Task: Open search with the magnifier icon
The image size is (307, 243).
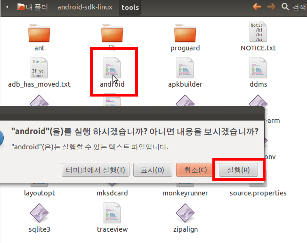Action: click(285, 7)
